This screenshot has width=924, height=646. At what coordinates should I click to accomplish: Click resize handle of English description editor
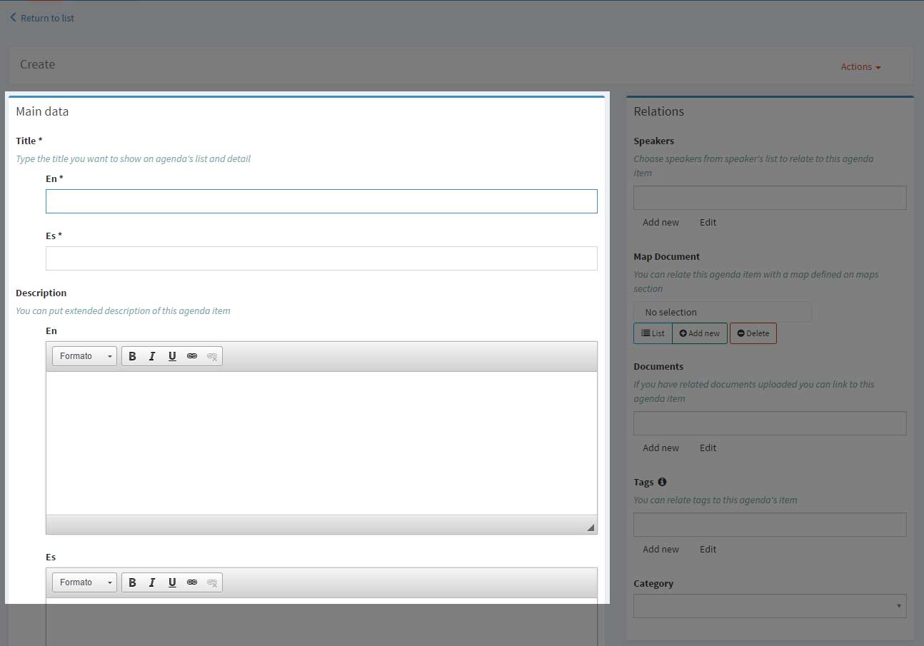[591, 528]
